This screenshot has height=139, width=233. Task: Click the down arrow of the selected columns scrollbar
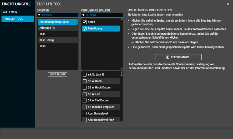click(x=121, y=69)
